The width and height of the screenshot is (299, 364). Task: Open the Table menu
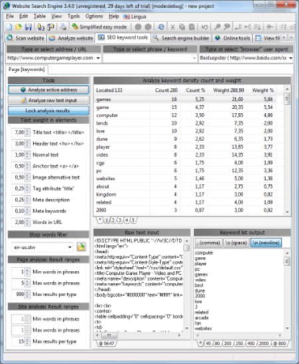tap(39, 17)
